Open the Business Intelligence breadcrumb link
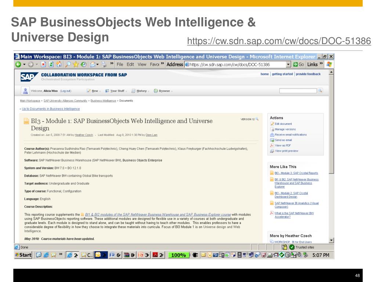Screen dimensions: 376x282 (103, 101)
